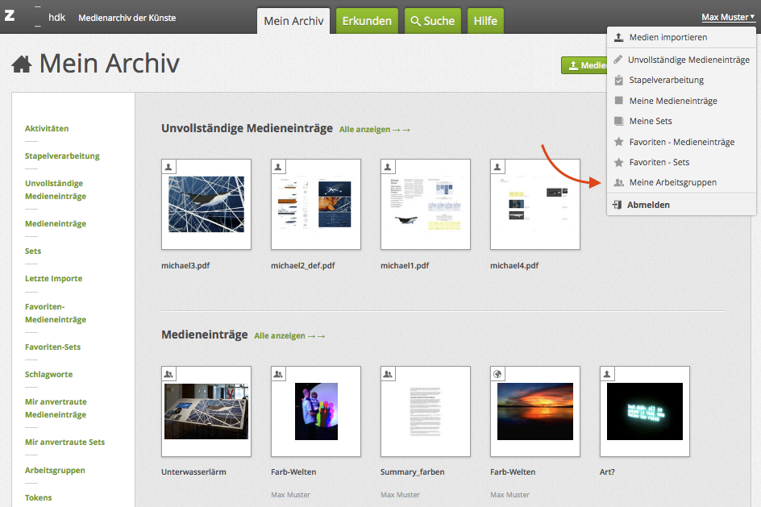Click the Z logo in top bar

click(x=9, y=17)
